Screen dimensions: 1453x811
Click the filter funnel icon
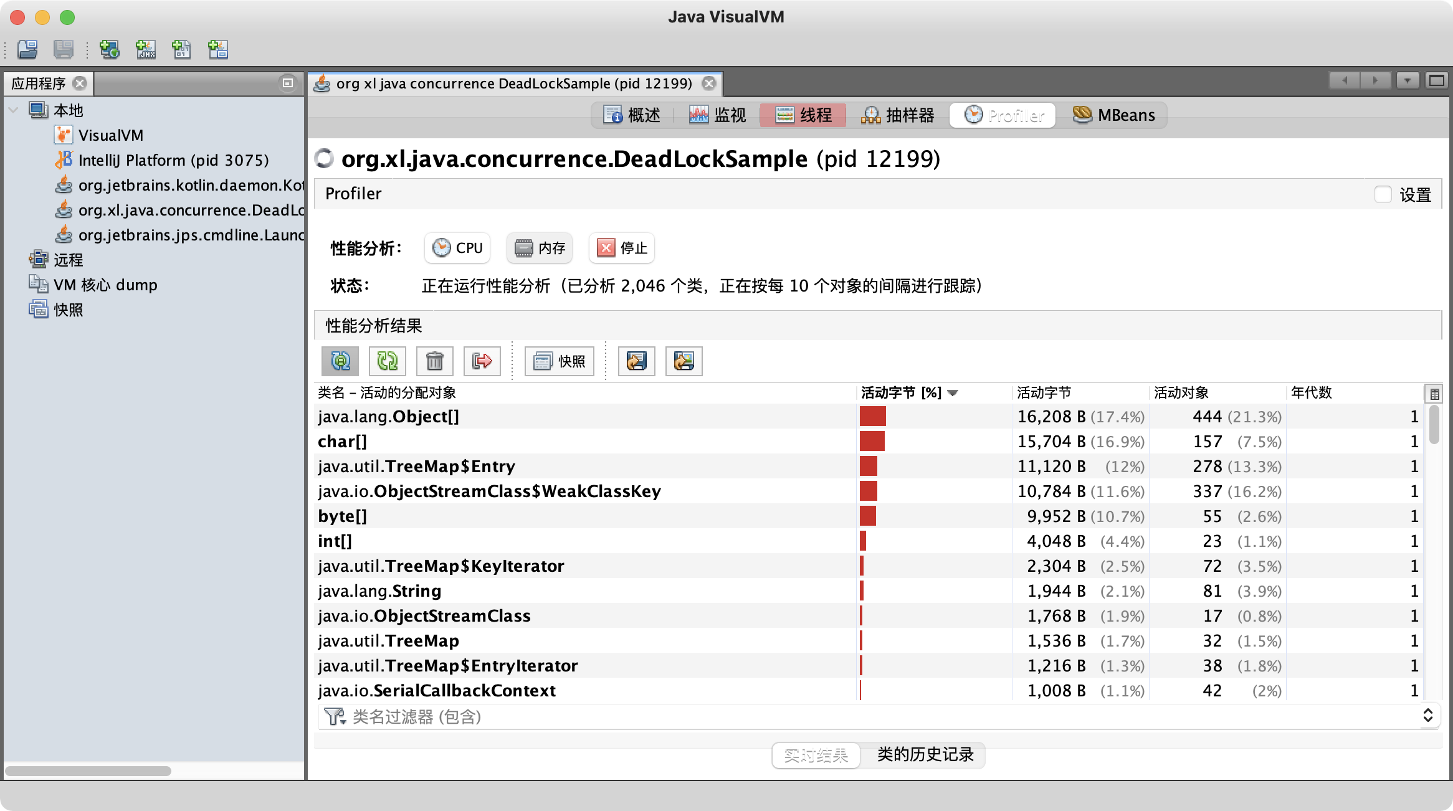click(x=335, y=717)
